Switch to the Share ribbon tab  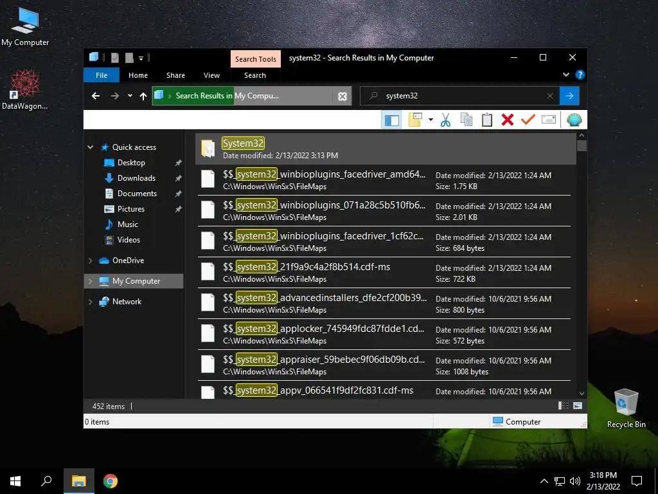click(175, 75)
